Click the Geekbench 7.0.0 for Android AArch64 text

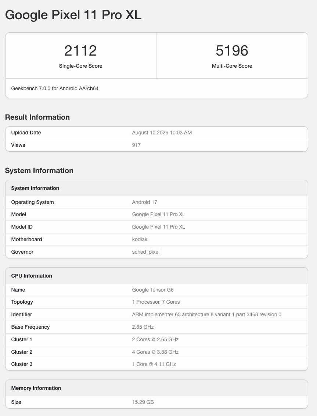(x=55, y=88)
